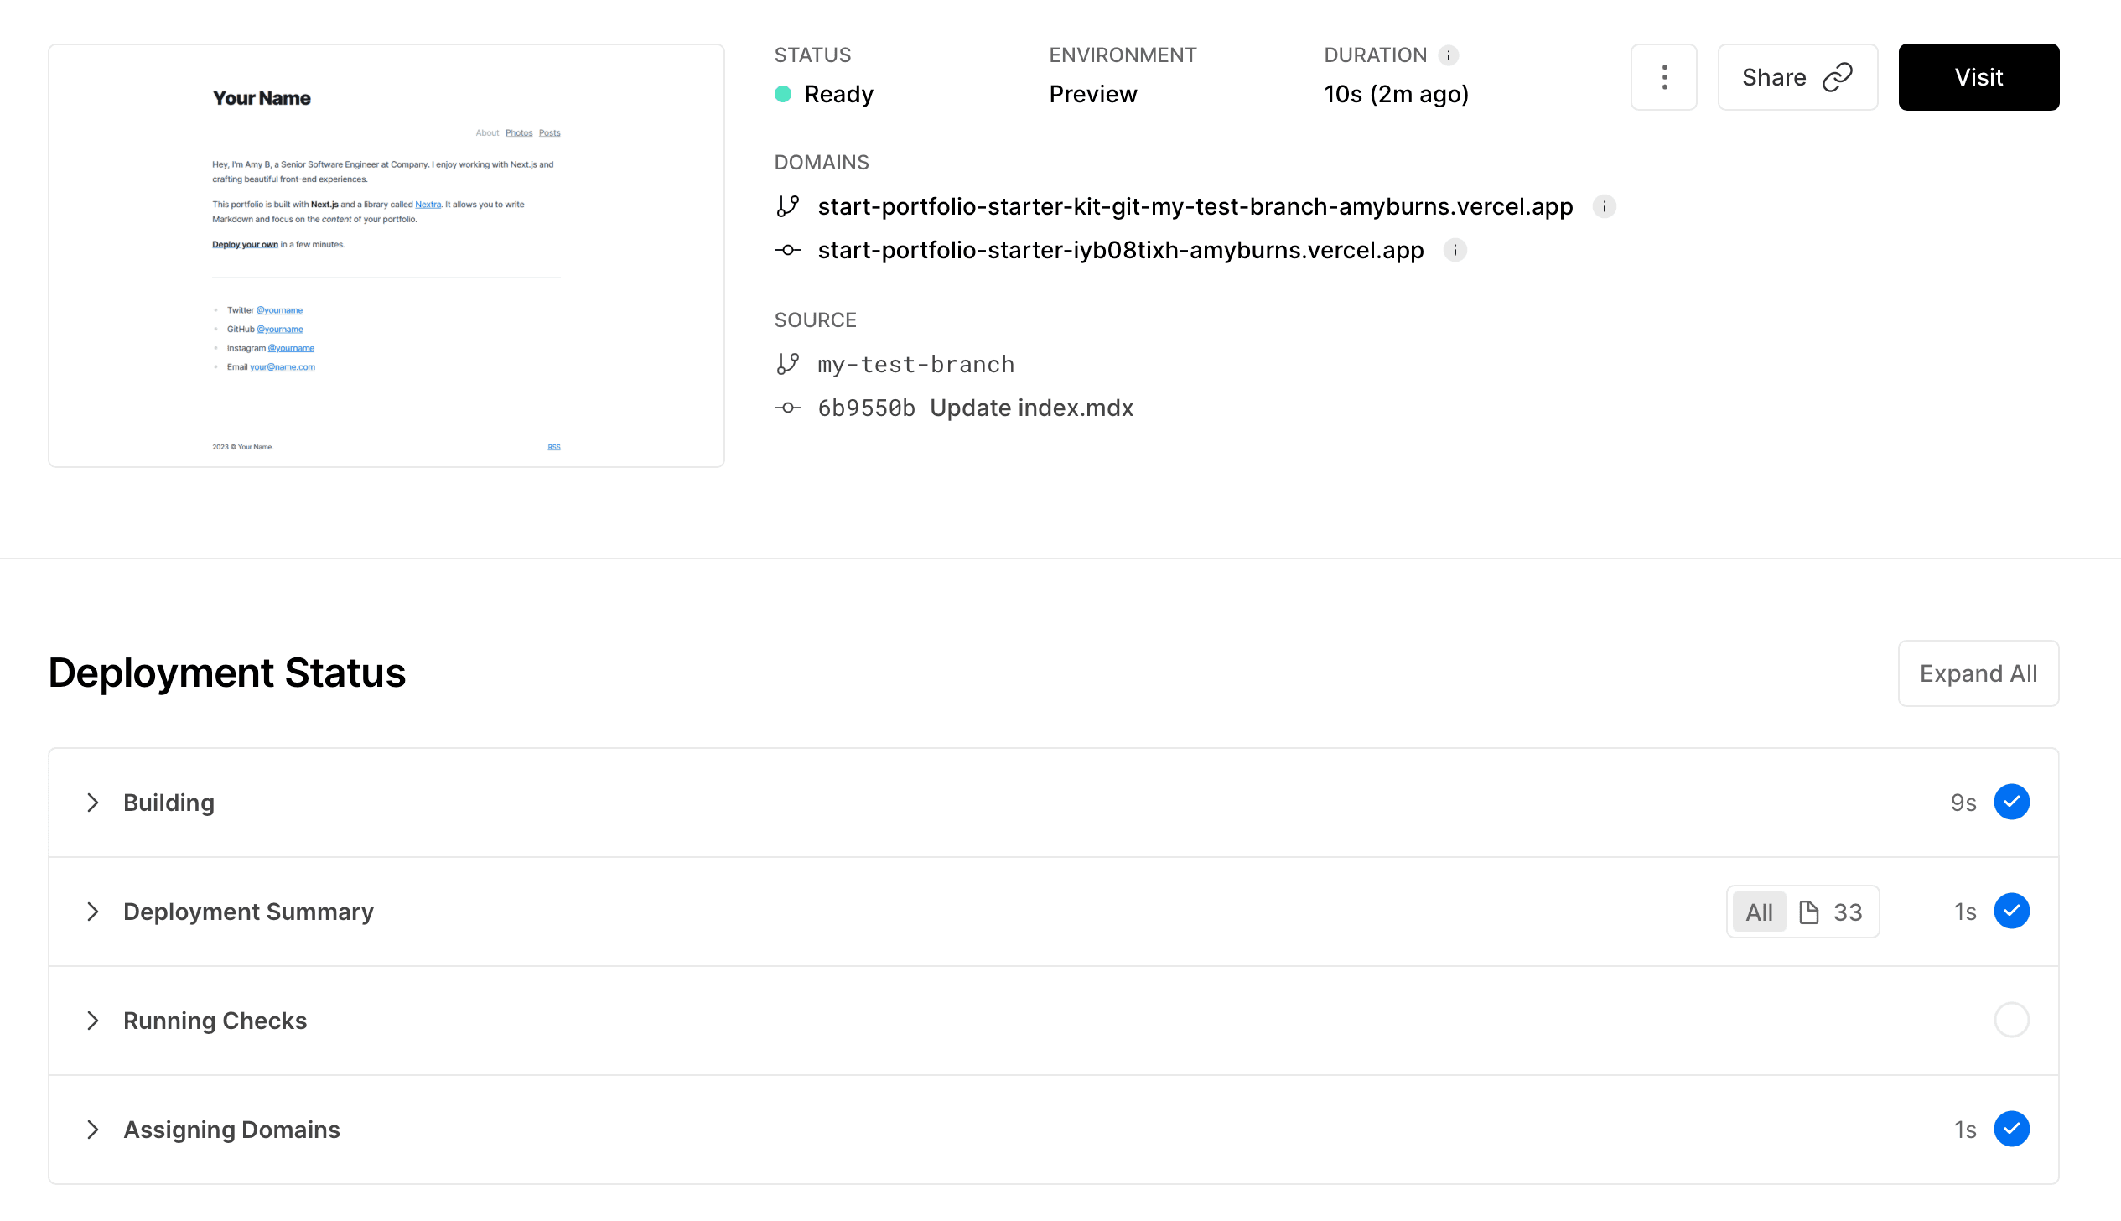Image resolution: width=2121 pixels, height=1221 pixels.
Task: Click the link icon next to Share button
Action: (x=1838, y=77)
